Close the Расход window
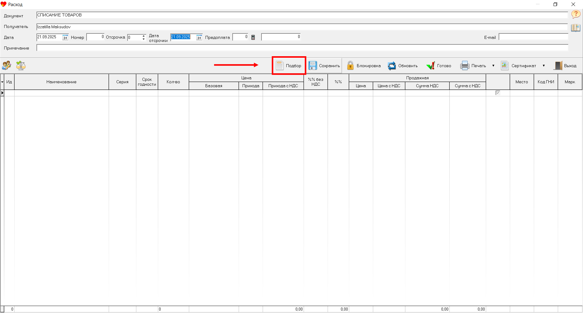Image resolution: width=583 pixels, height=313 pixels. (x=573, y=4)
